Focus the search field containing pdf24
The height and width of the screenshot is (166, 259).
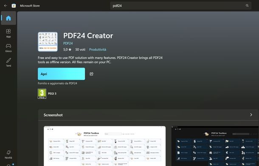[181, 5]
